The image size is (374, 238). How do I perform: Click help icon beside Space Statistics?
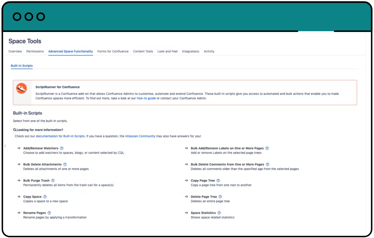click(x=219, y=213)
